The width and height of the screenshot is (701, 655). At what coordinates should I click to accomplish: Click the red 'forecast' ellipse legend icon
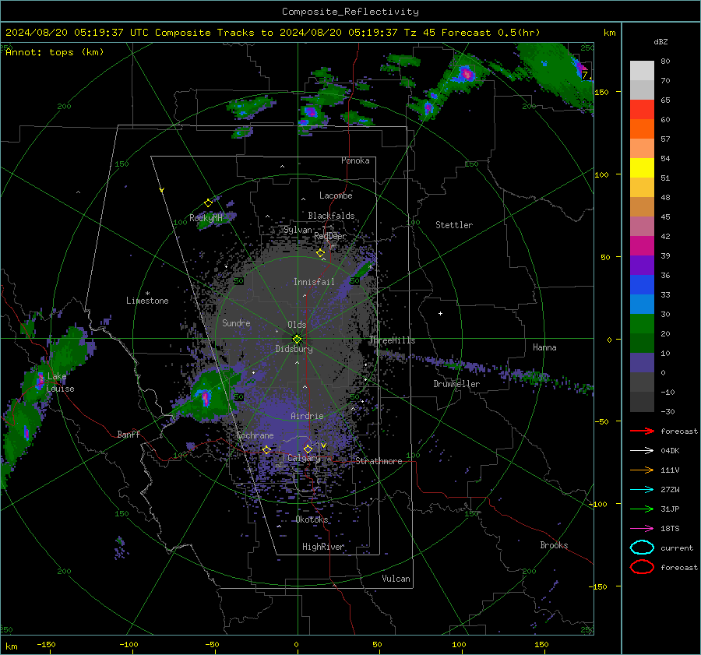[x=642, y=567]
